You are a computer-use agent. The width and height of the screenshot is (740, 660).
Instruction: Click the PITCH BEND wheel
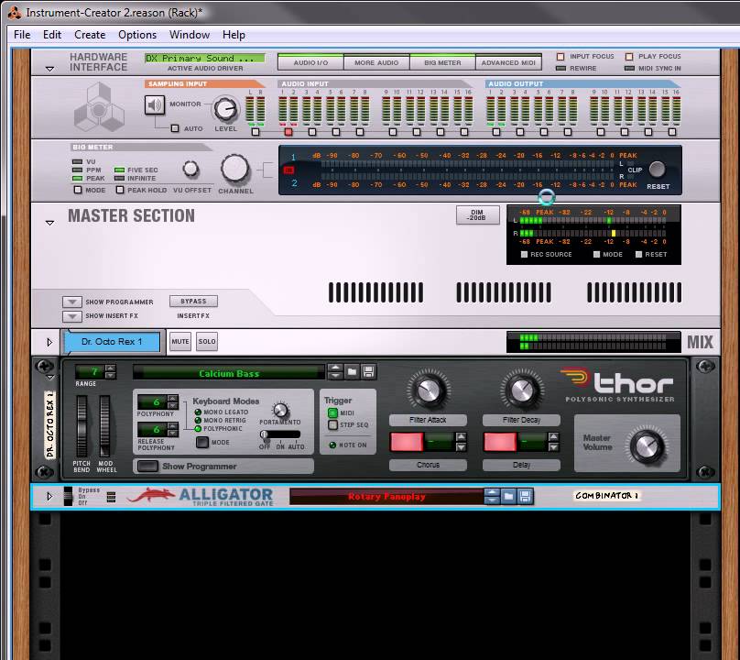[x=82, y=426]
